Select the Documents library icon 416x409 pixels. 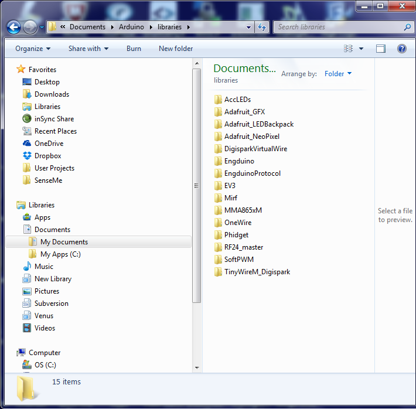pyautogui.click(x=27, y=229)
